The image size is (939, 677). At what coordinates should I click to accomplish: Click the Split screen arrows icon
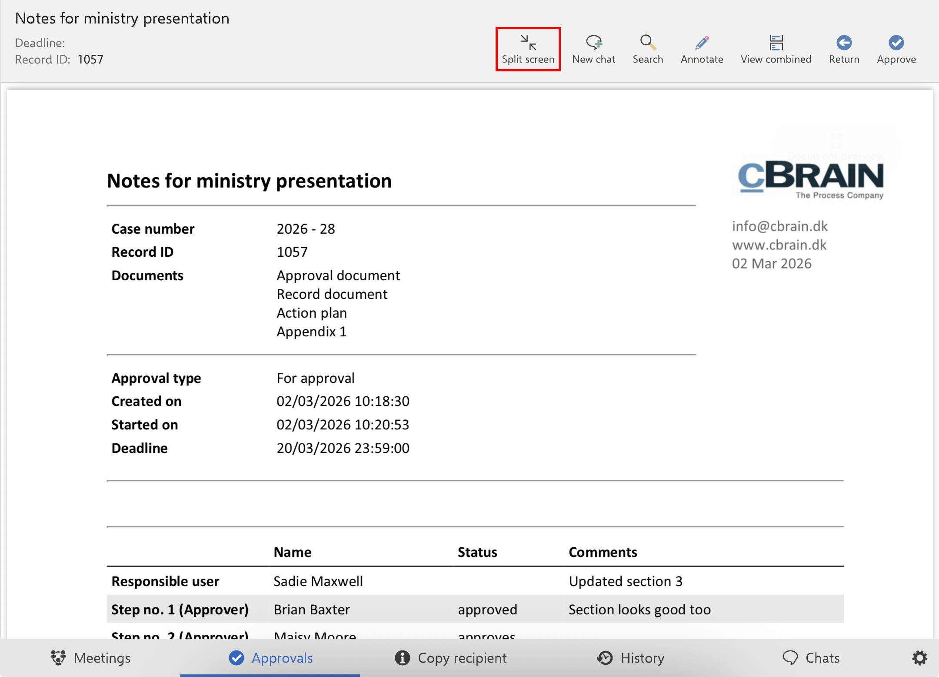[528, 43]
